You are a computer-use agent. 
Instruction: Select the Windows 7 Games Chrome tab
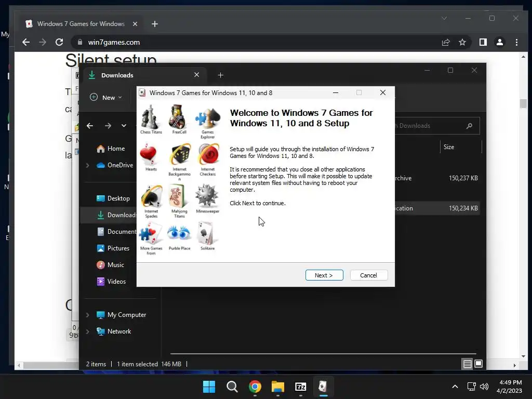coord(81,24)
